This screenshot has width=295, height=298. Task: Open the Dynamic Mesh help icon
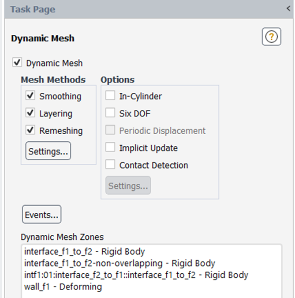click(x=271, y=37)
